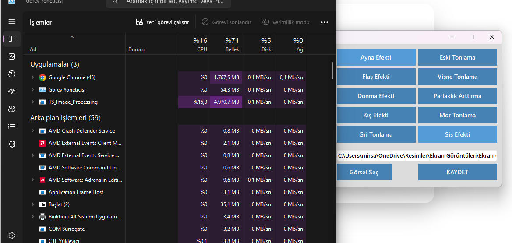Screen dimensions: 512x243
Task: Sort by the Ağ column
Action: [290, 44]
